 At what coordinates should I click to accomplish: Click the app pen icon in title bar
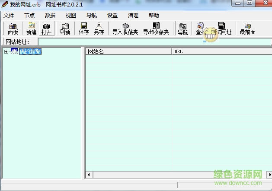tap(4, 4)
